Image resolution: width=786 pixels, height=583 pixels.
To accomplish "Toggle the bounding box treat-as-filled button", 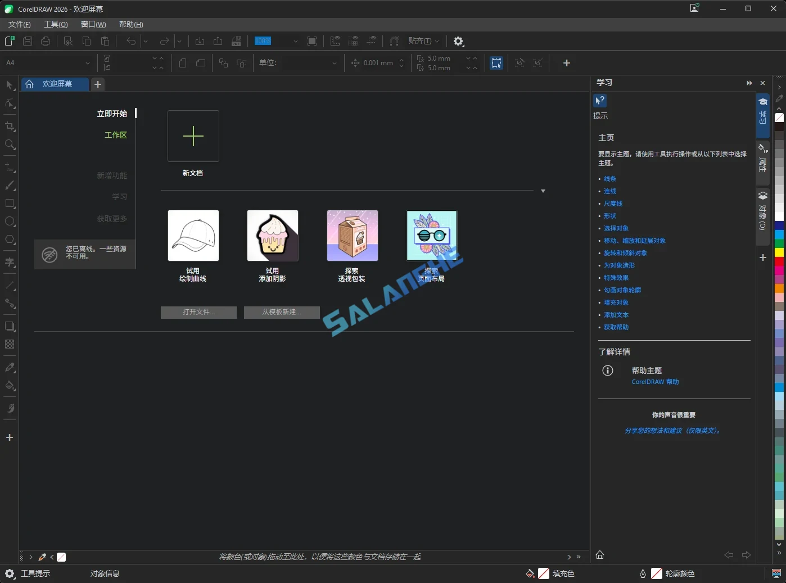I will (x=496, y=63).
